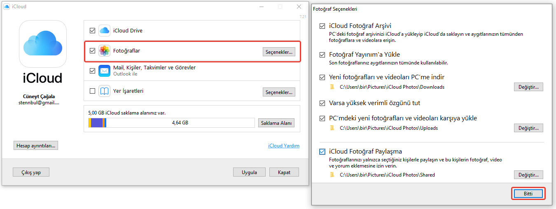
Task: Click the iCloud Drive cloud icon
Action: tap(104, 30)
